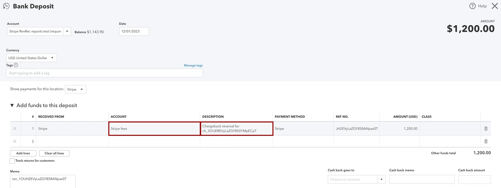Collapse Add funds to this deposit section
Image resolution: width=501 pixels, height=188 pixels.
tap(12, 105)
